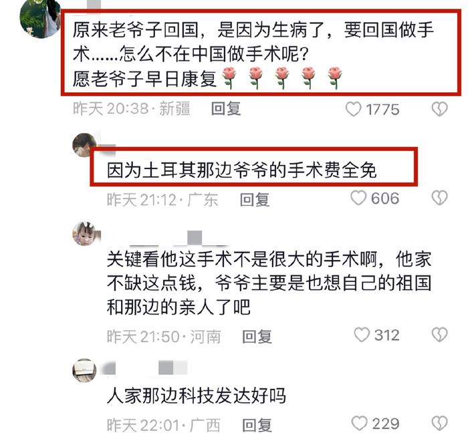Reply to the Guangdong comment at 21:12
Image resolution: width=468 pixels, height=443 pixels.
click(255, 200)
